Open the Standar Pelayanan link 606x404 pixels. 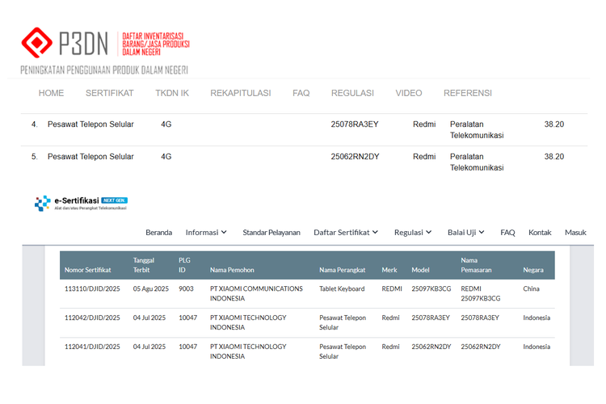tap(271, 233)
